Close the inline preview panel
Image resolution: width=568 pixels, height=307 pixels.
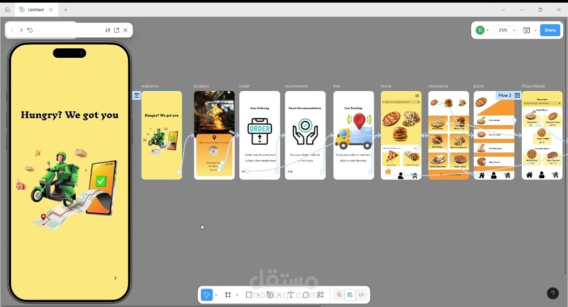(125, 30)
